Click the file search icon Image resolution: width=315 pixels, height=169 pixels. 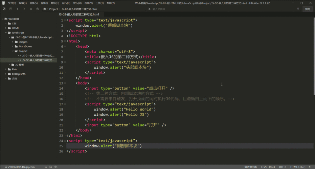point(149,9)
